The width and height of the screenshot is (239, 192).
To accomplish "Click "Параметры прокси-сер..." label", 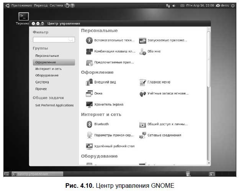I will coord(114,135).
